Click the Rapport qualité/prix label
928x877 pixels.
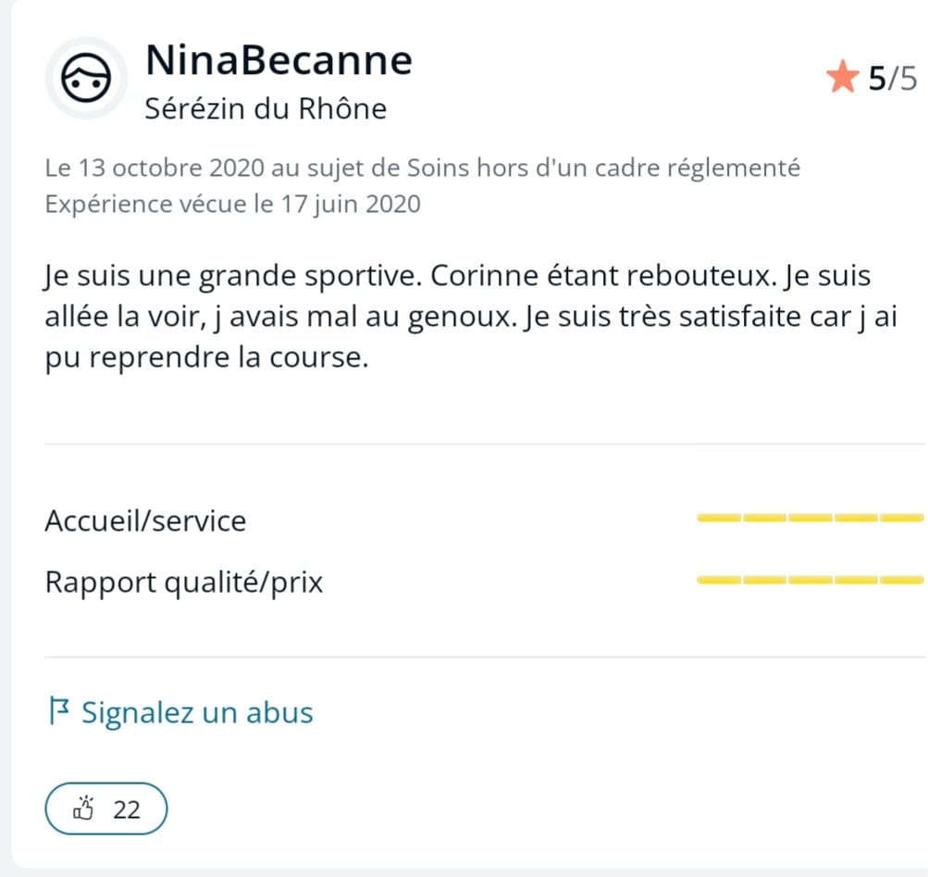pos(184,583)
